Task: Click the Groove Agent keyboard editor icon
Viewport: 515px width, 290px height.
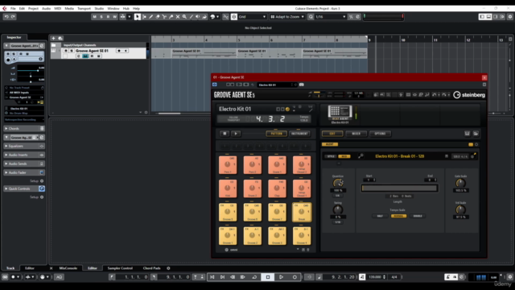Action: point(467,134)
